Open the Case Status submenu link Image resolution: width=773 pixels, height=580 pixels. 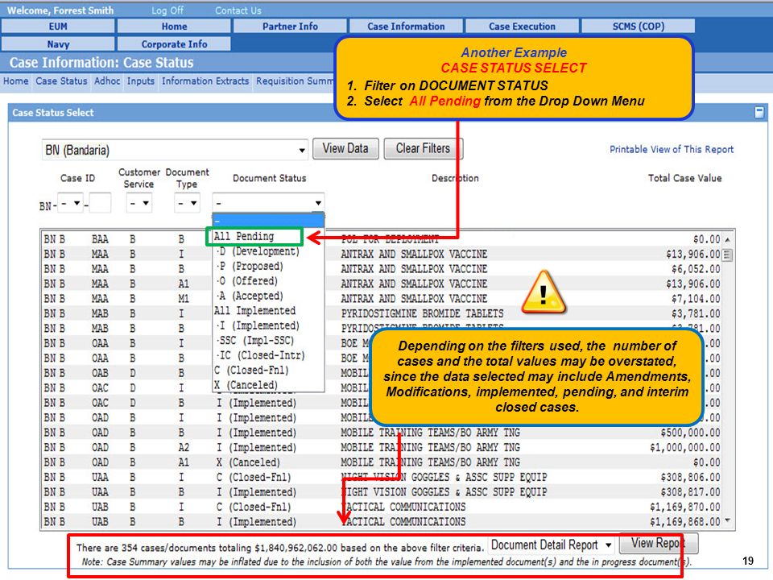[61, 81]
